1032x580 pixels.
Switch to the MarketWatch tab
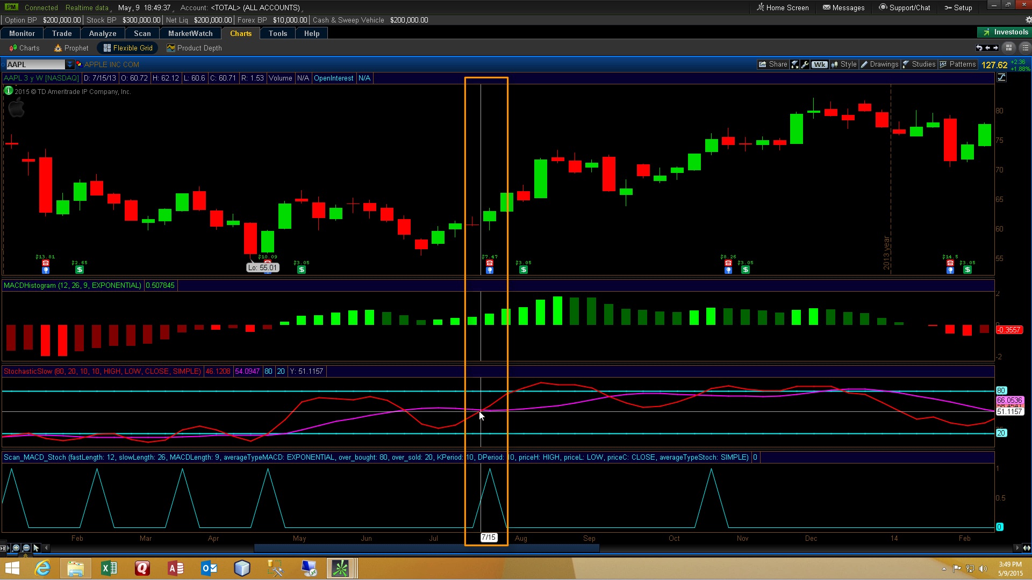point(190,33)
